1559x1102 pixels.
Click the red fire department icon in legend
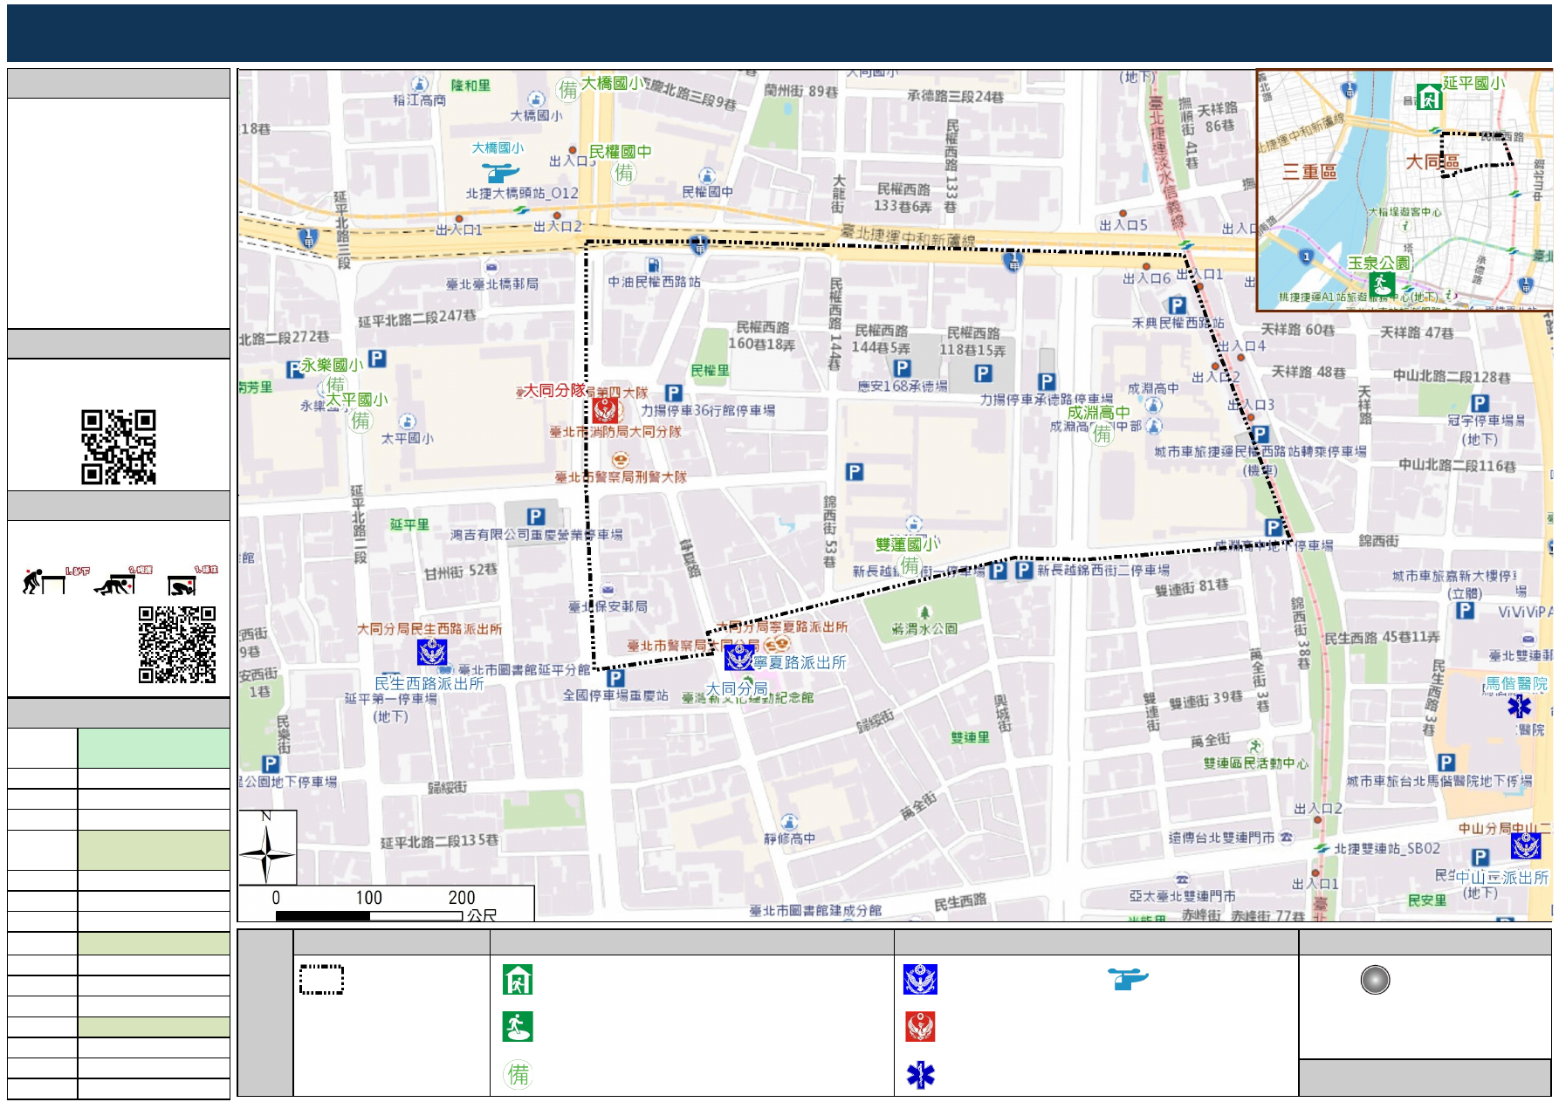click(920, 1027)
